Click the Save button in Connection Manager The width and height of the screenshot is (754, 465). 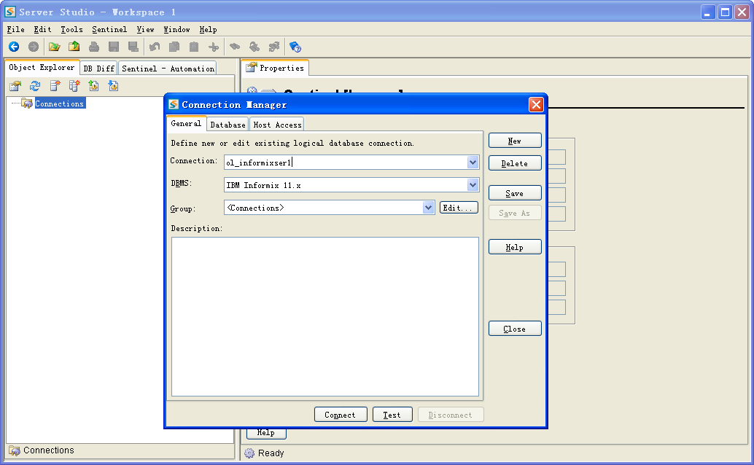pyautogui.click(x=515, y=193)
